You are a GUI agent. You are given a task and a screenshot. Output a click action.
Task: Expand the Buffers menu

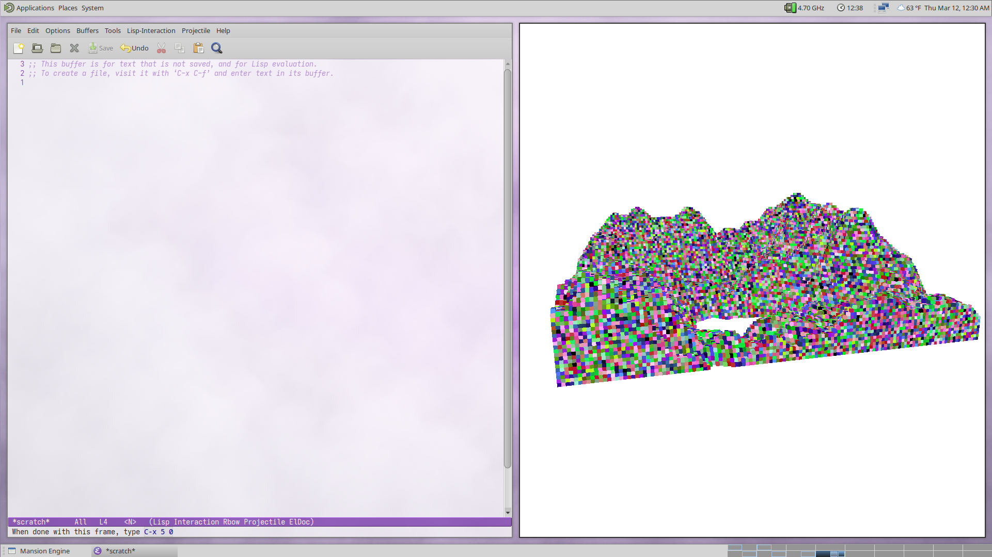click(87, 30)
